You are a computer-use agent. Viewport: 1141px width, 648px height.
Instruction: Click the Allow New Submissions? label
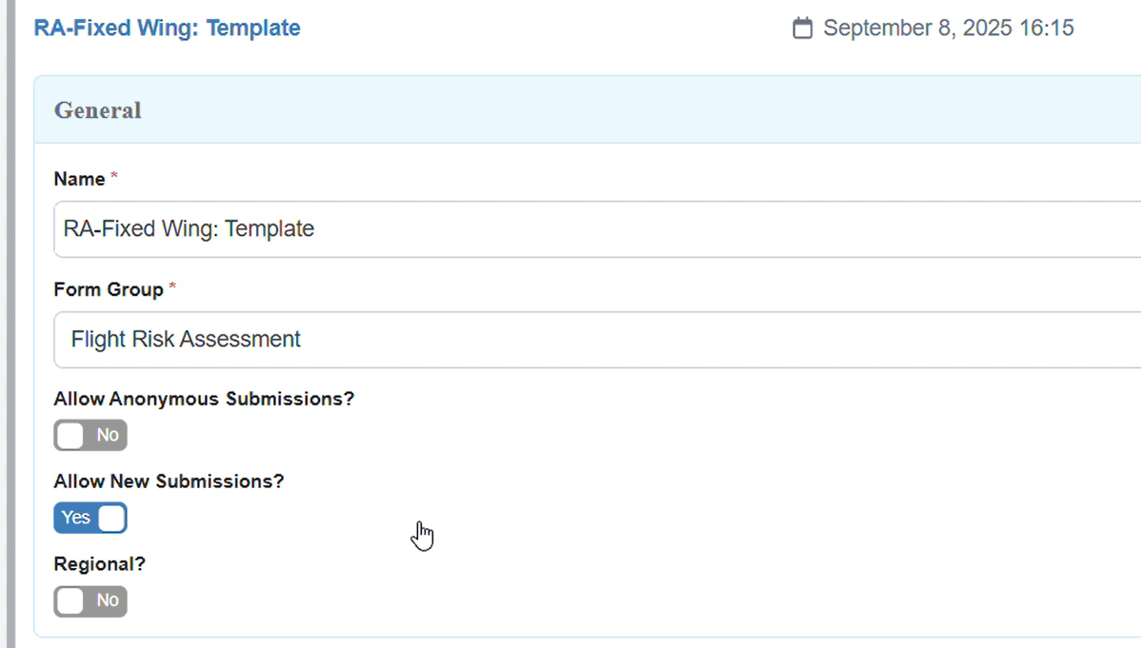click(169, 481)
